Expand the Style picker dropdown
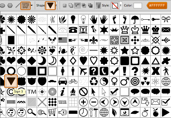The image size is (171, 118). coord(121,5)
